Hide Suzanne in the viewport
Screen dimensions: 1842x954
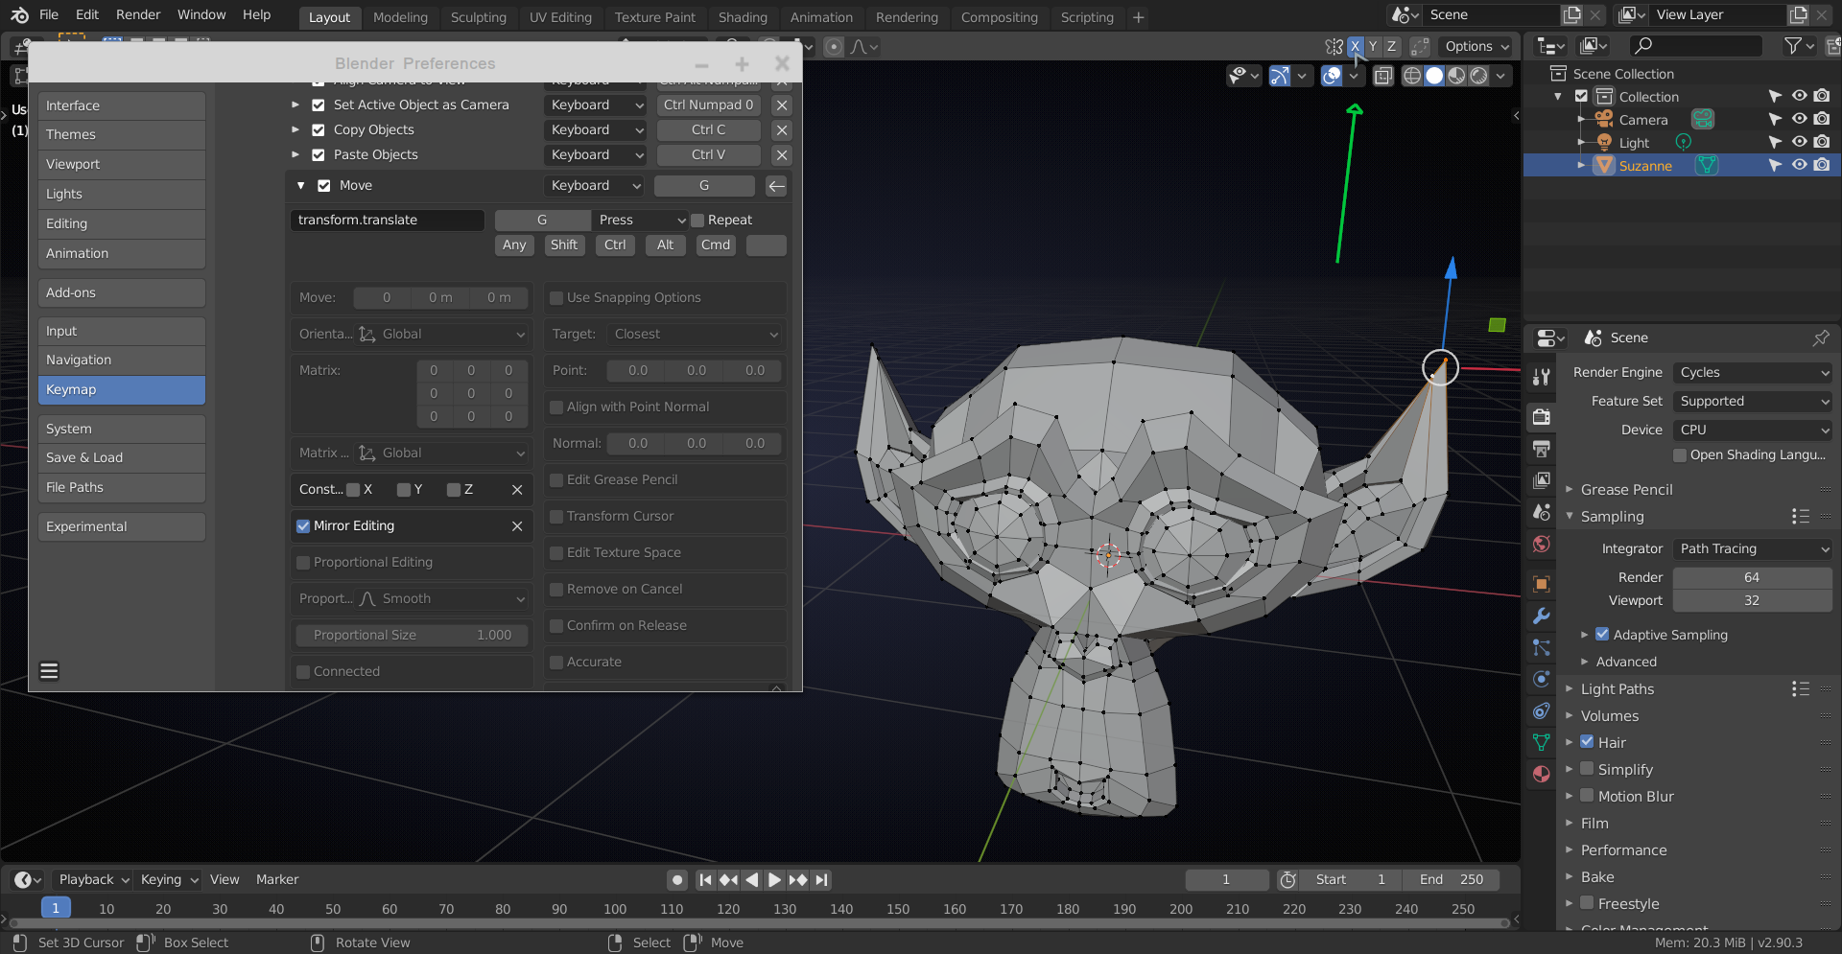pyautogui.click(x=1799, y=165)
